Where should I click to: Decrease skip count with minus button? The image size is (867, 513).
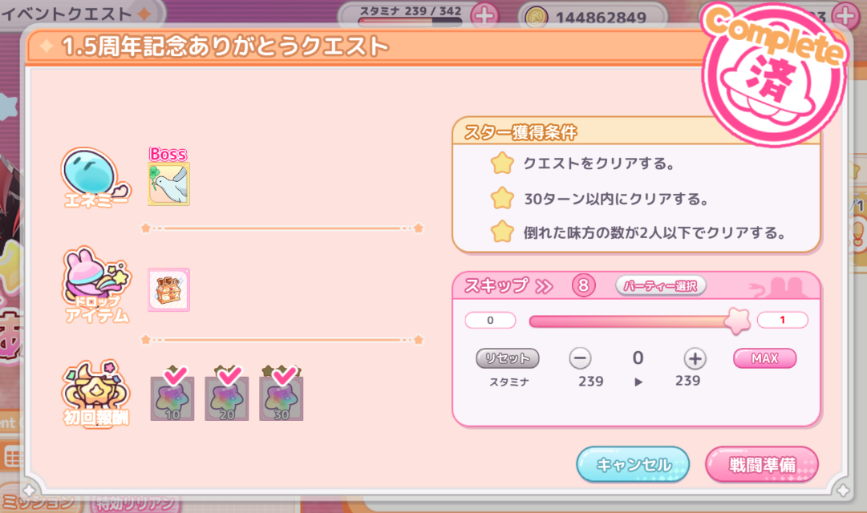580,358
